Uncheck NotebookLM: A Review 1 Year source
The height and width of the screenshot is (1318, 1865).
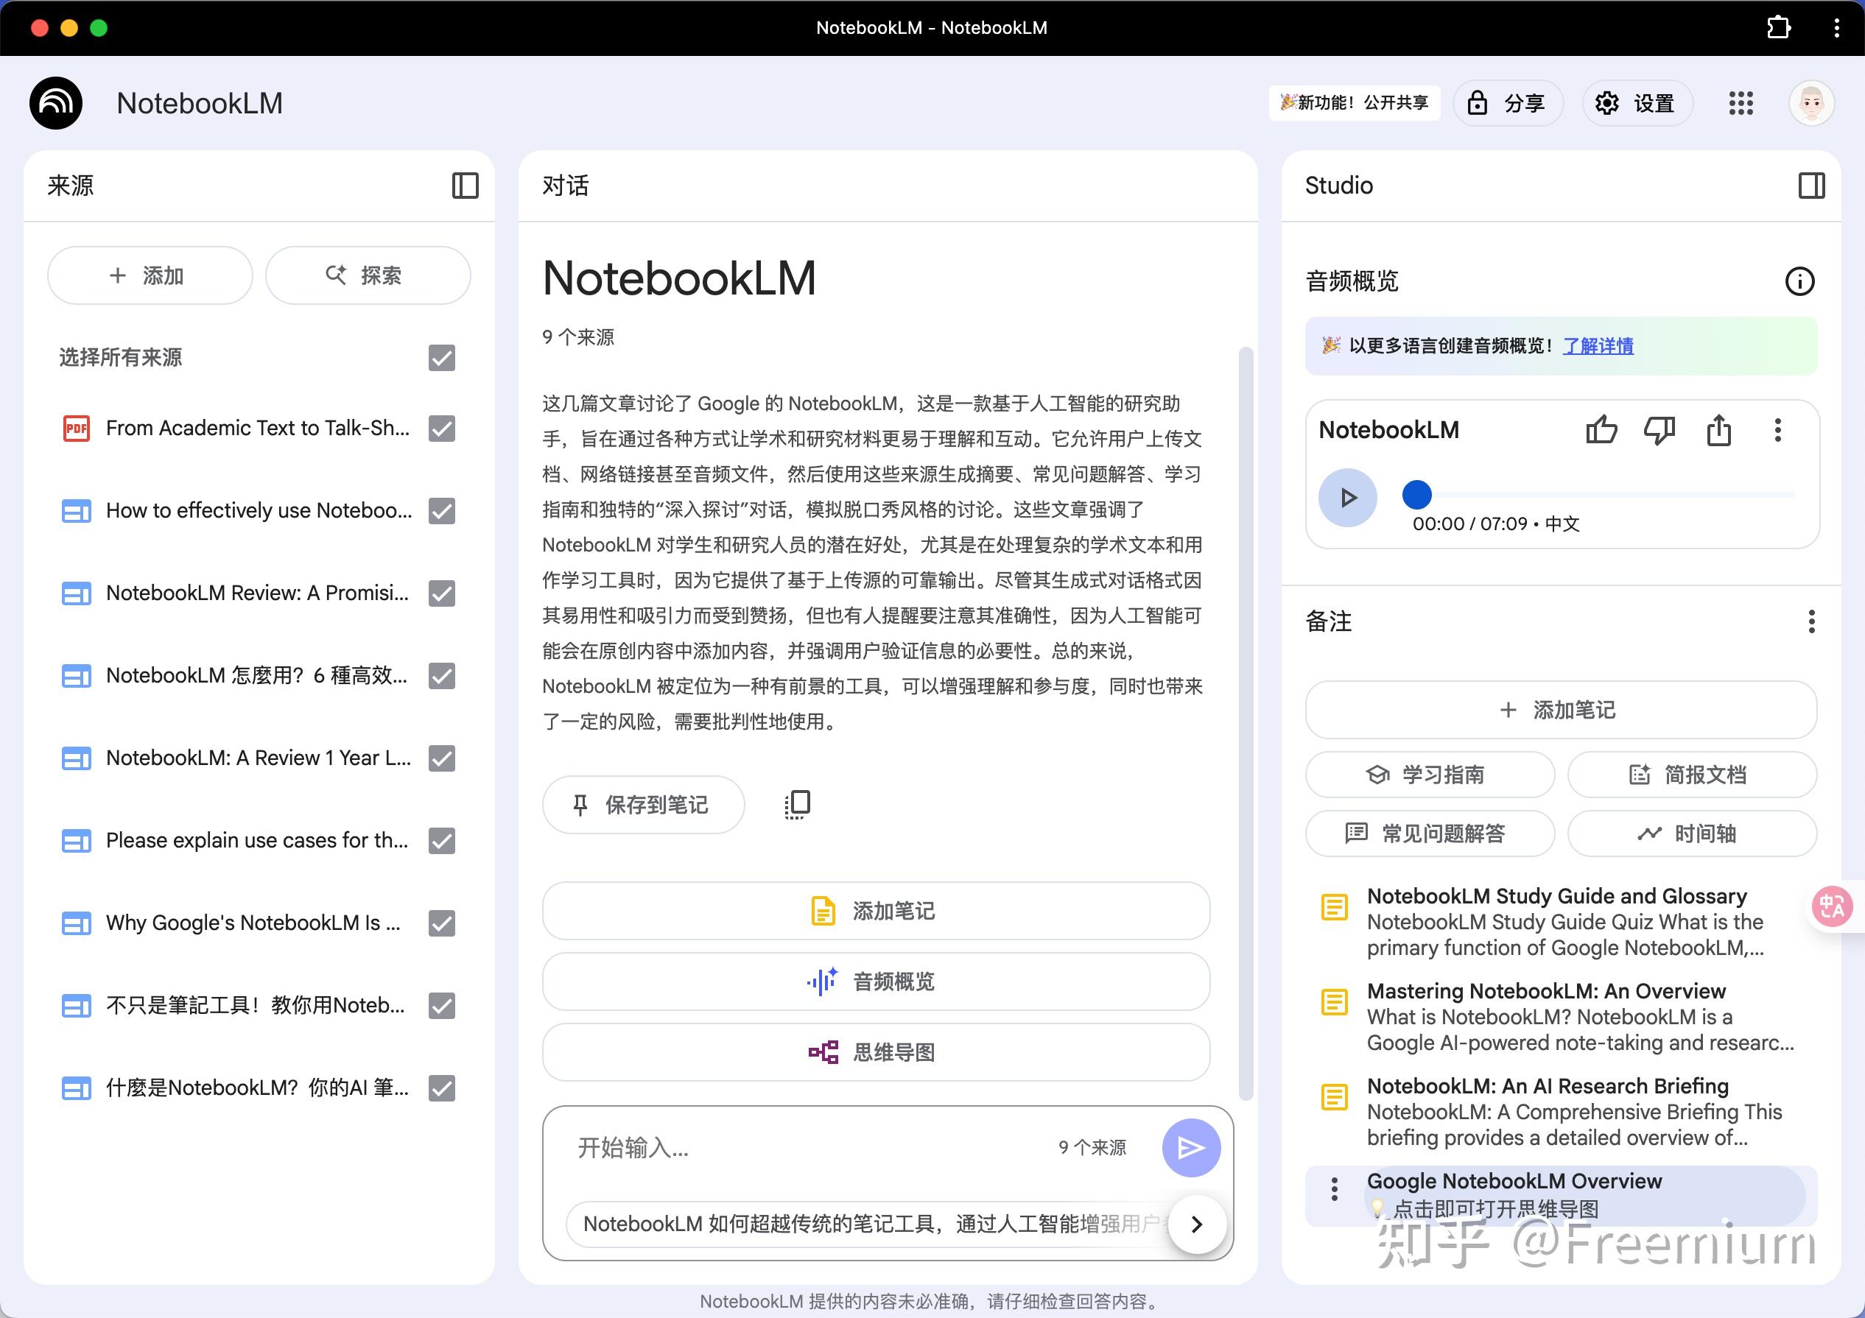point(442,758)
